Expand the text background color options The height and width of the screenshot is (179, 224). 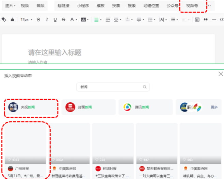coord(88,20)
